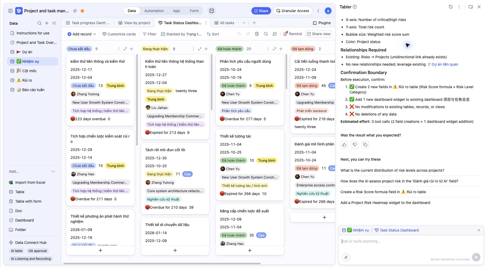Viewport: 487px width, 268px height.
Task: Click the search icon in the view toolbar
Action: pos(266,34)
